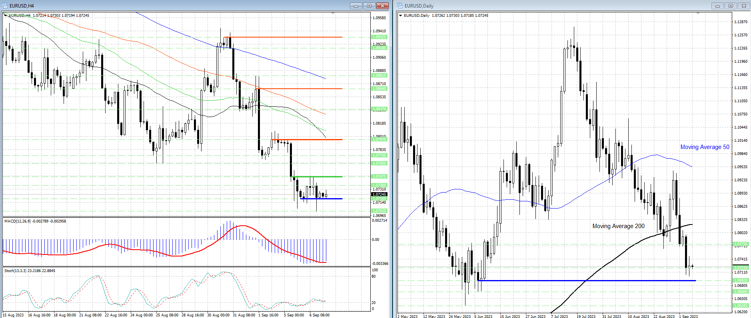This screenshot has width=751, height=318.
Task: Click the 1.09325 price label on H4 scale
Action: (379, 37)
